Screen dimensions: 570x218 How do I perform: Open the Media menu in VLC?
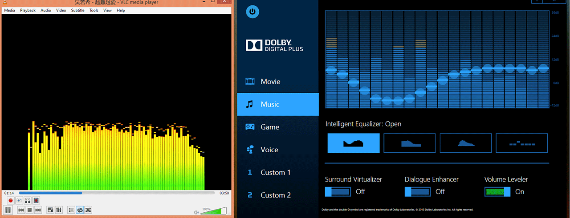pos(9,10)
